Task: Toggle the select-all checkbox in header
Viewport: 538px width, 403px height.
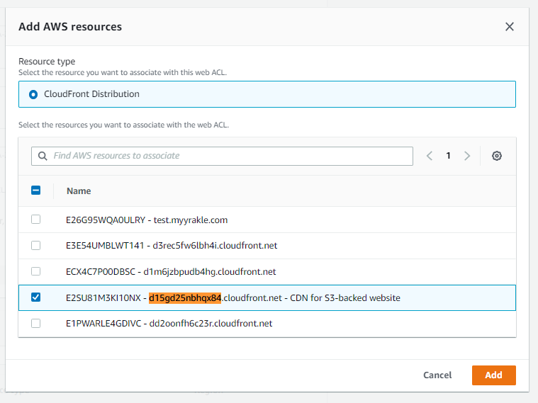Action: point(36,191)
